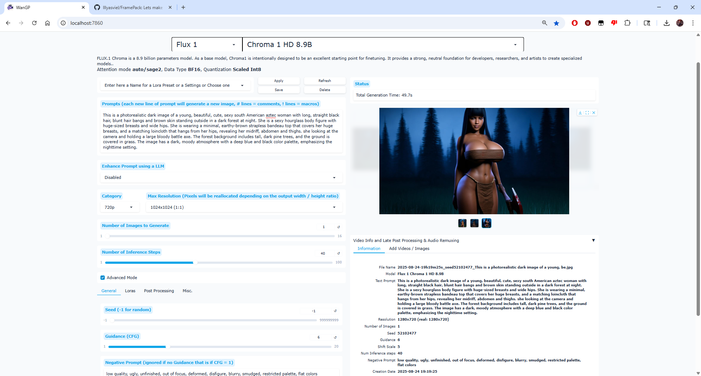Select the Information tab
The height and width of the screenshot is (376, 701).
pos(369,248)
